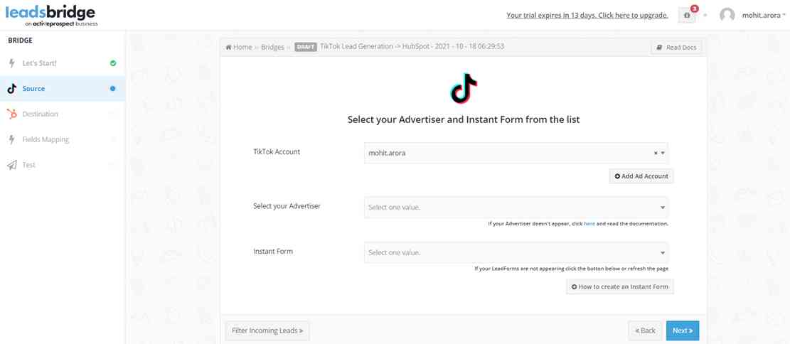Click the lightning icon beside Fields Mapping

[x=12, y=139]
